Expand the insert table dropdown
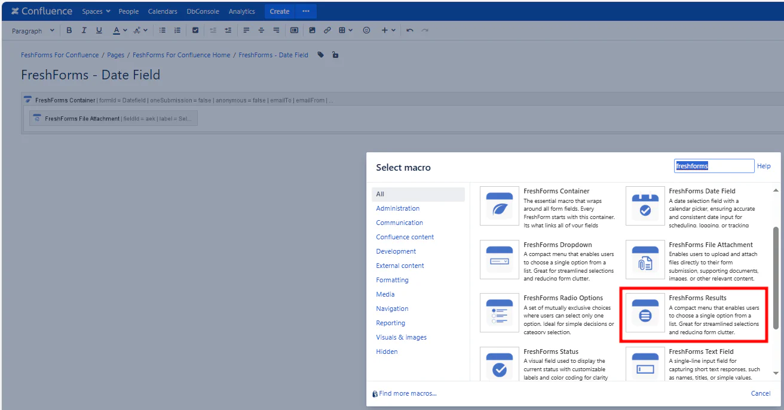The image size is (784, 410). point(345,30)
